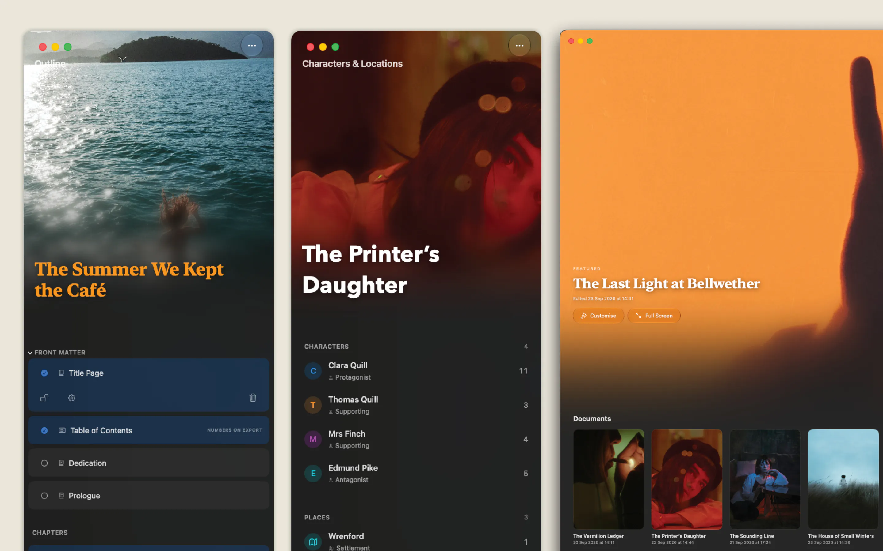Click the Chapters section header
This screenshot has width=883, height=551.
click(50, 532)
